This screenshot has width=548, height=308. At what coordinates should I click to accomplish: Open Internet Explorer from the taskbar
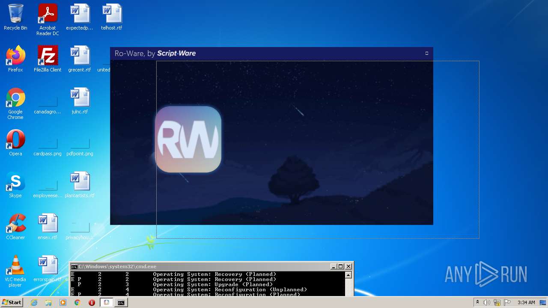[x=34, y=302]
